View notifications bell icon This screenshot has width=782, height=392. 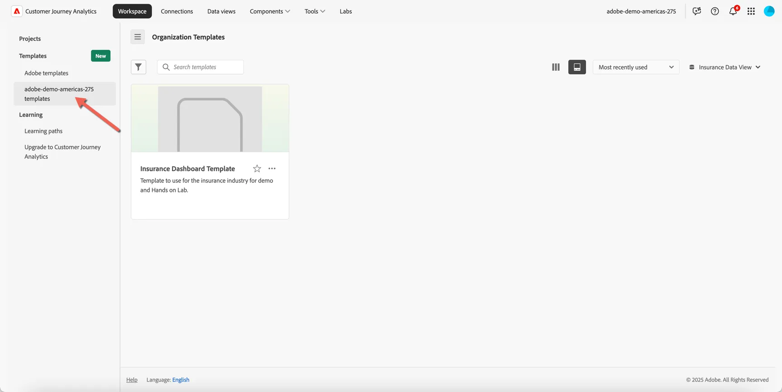(733, 11)
